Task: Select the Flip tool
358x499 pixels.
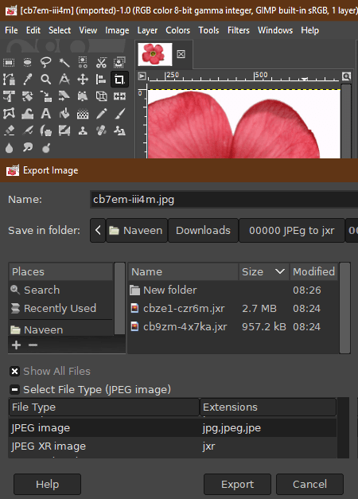Action: coord(119,96)
